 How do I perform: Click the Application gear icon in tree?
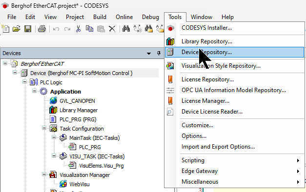(x=43, y=91)
